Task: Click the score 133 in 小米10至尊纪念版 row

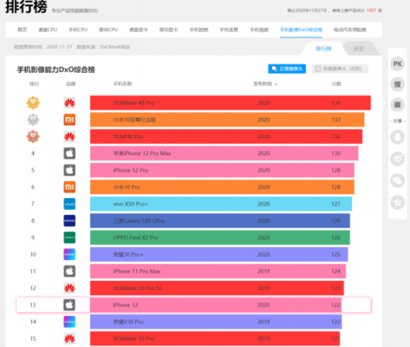Action: (x=335, y=120)
